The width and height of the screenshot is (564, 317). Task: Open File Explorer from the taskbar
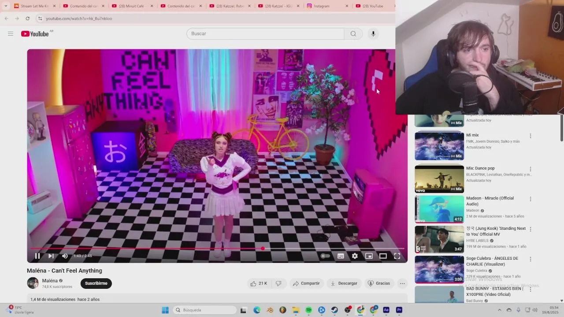click(296, 310)
